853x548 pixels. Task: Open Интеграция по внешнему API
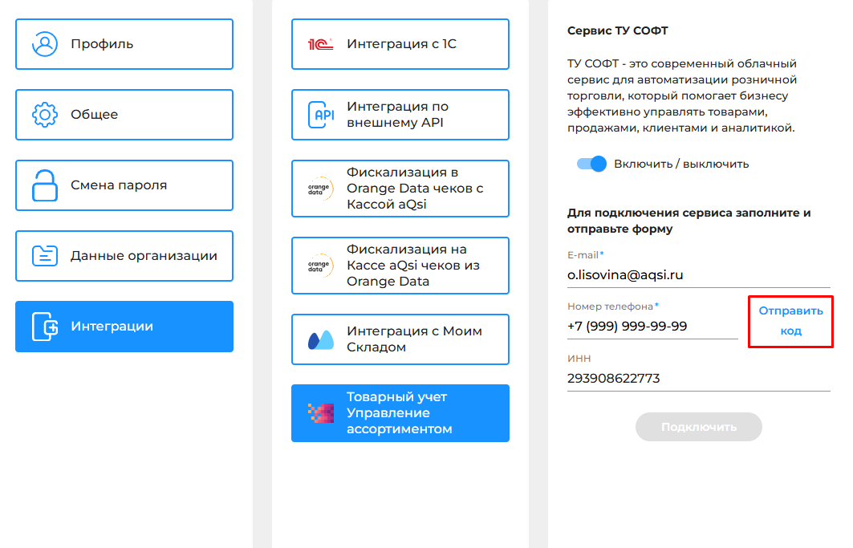click(414, 115)
